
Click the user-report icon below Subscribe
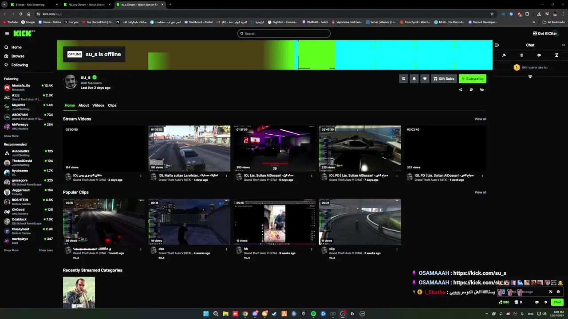[x=471, y=90]
